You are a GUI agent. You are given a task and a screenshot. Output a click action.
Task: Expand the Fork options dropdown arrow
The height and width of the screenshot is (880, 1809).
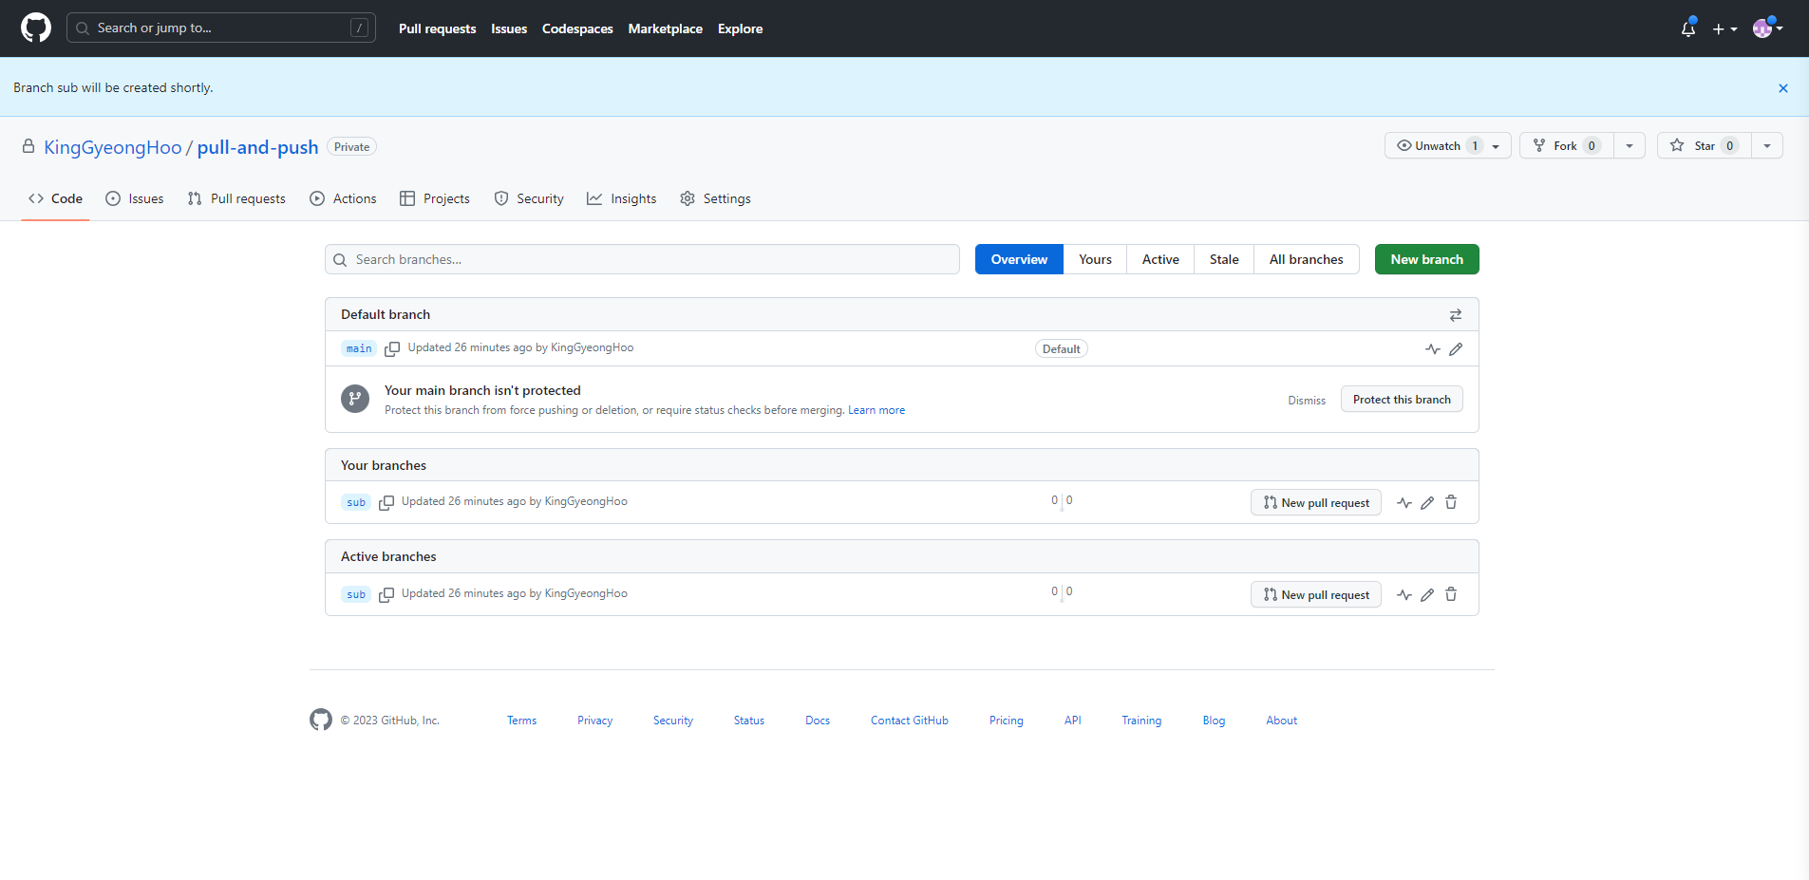click(x=1630, y=145)
